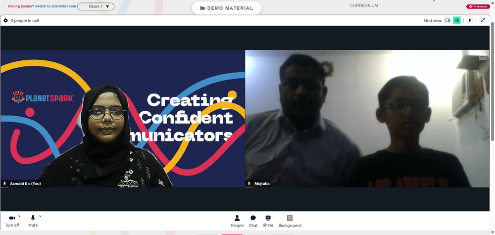
Task: Mute the microphone
Action: 33,221
